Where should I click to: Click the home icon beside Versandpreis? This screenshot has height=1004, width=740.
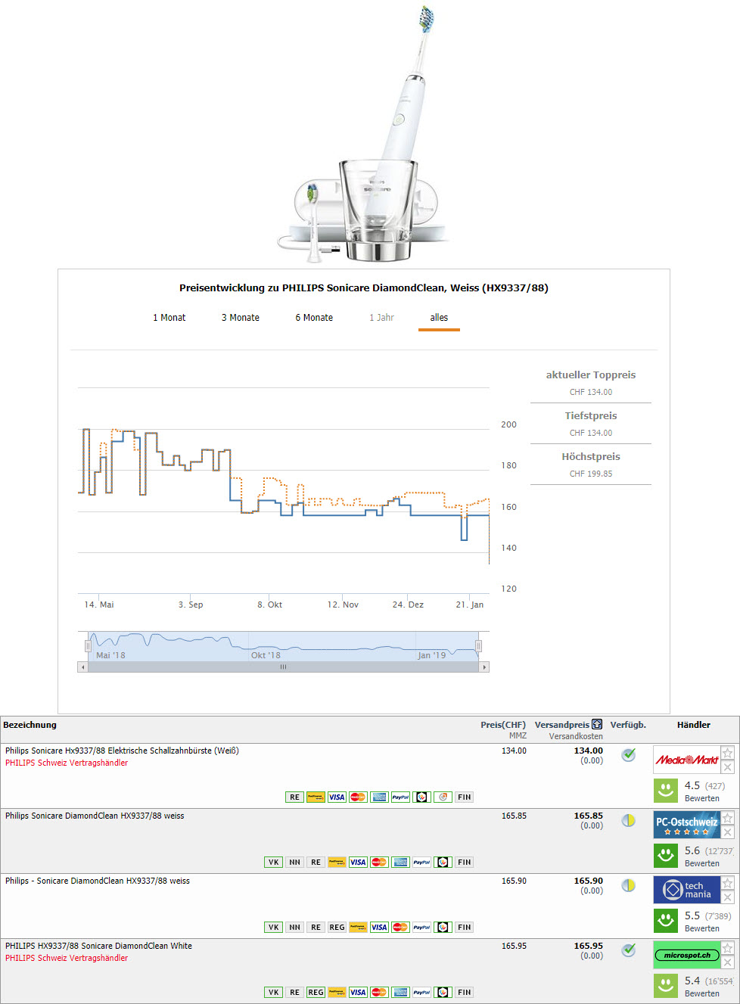(597, 725)
